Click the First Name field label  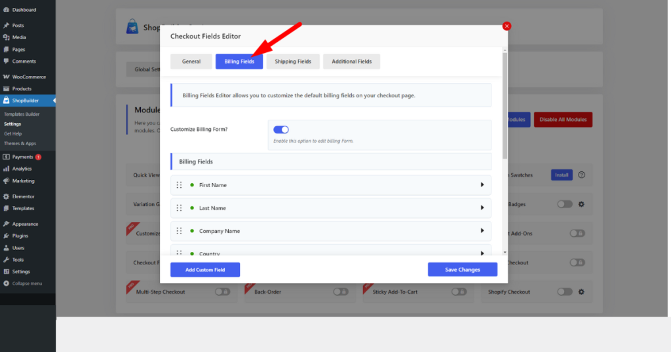point(213,185)
